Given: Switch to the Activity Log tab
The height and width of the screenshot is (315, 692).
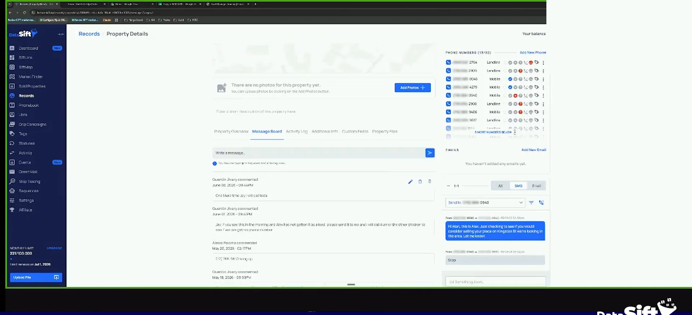Looking at the screenshot, I should 297,132.
